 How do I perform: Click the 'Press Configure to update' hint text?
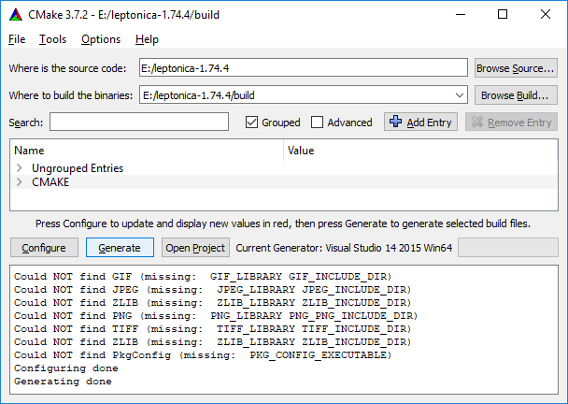(x=283, y=224)
